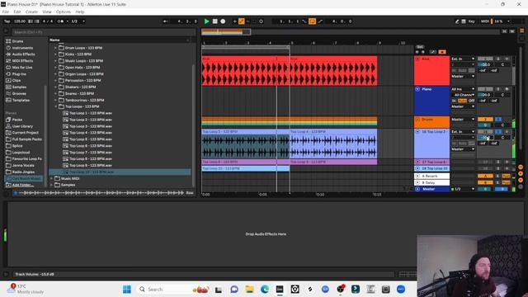This screenshot has height=297, width=528.
Task: Toggle the browser preview headphone button
Action: pos(15,193)
